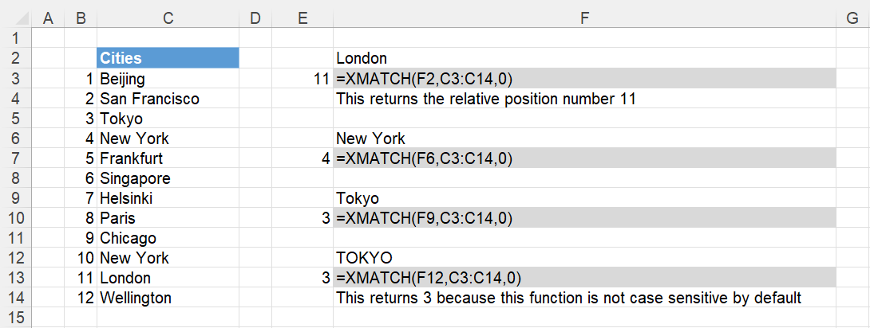The height and width of the screenshot is (328, 870).
Task: Click the XMATCH(F6,C3:C14,0) formula cell
Action: pos(584,158)
